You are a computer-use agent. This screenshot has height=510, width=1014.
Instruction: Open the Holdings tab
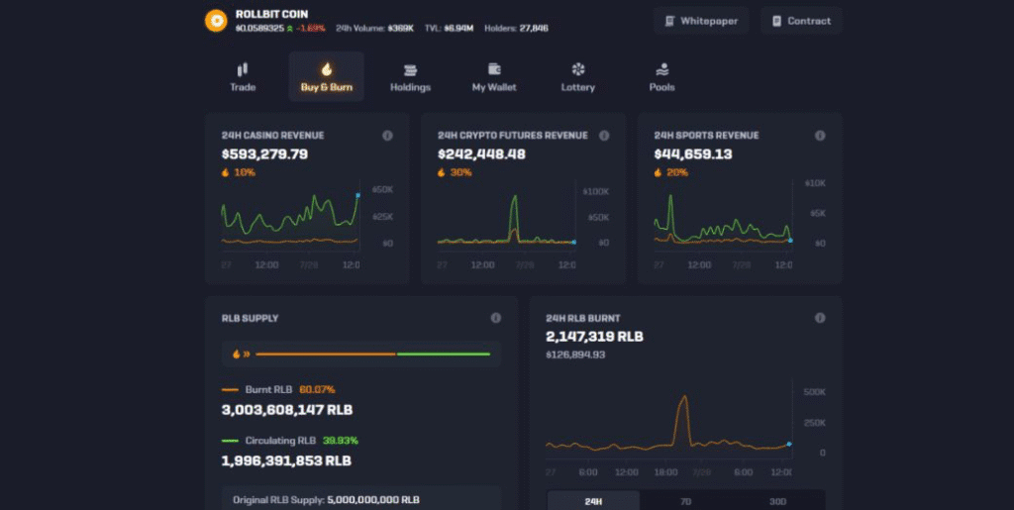click(x=410, y=76)
